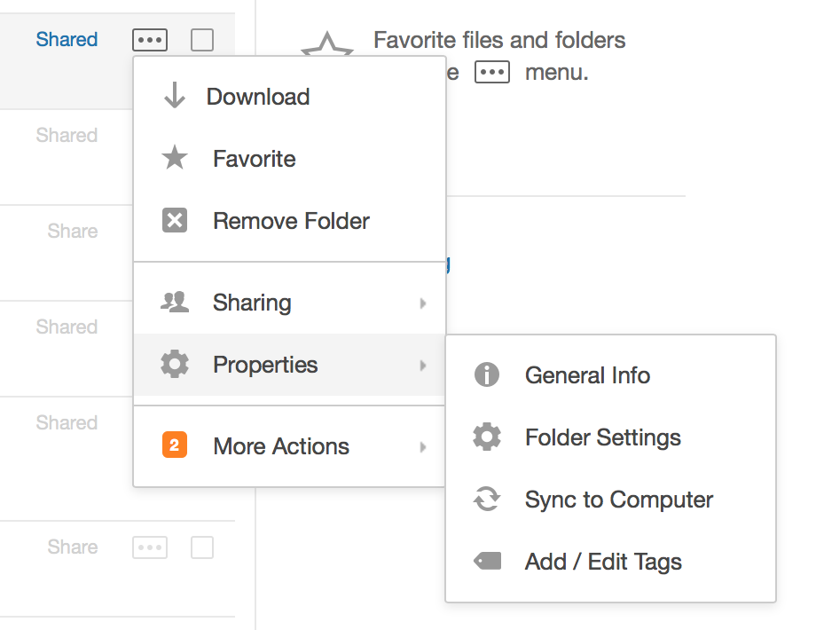Open the ellipsis menu in bottom row
The image size is (816, 630).
tap(150, 547)
